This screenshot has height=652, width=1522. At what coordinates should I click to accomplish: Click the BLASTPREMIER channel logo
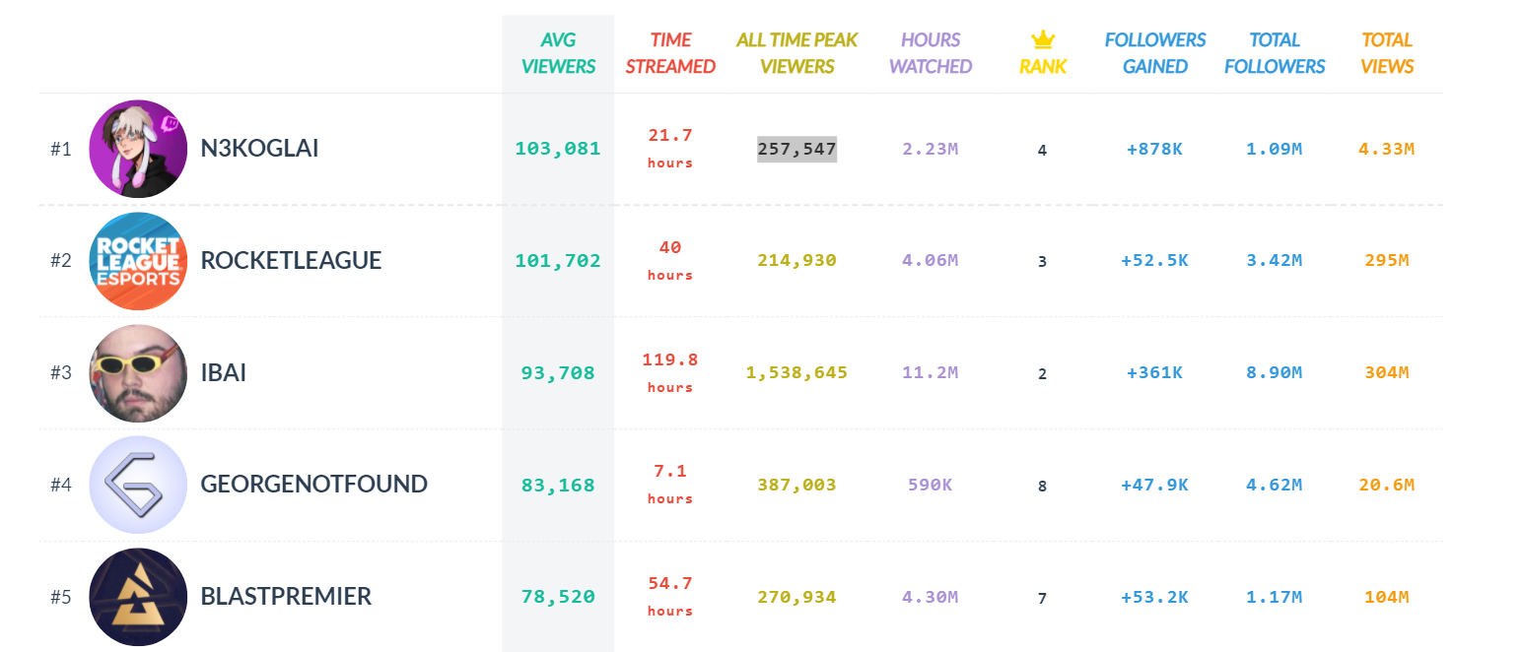pos(138,597)
